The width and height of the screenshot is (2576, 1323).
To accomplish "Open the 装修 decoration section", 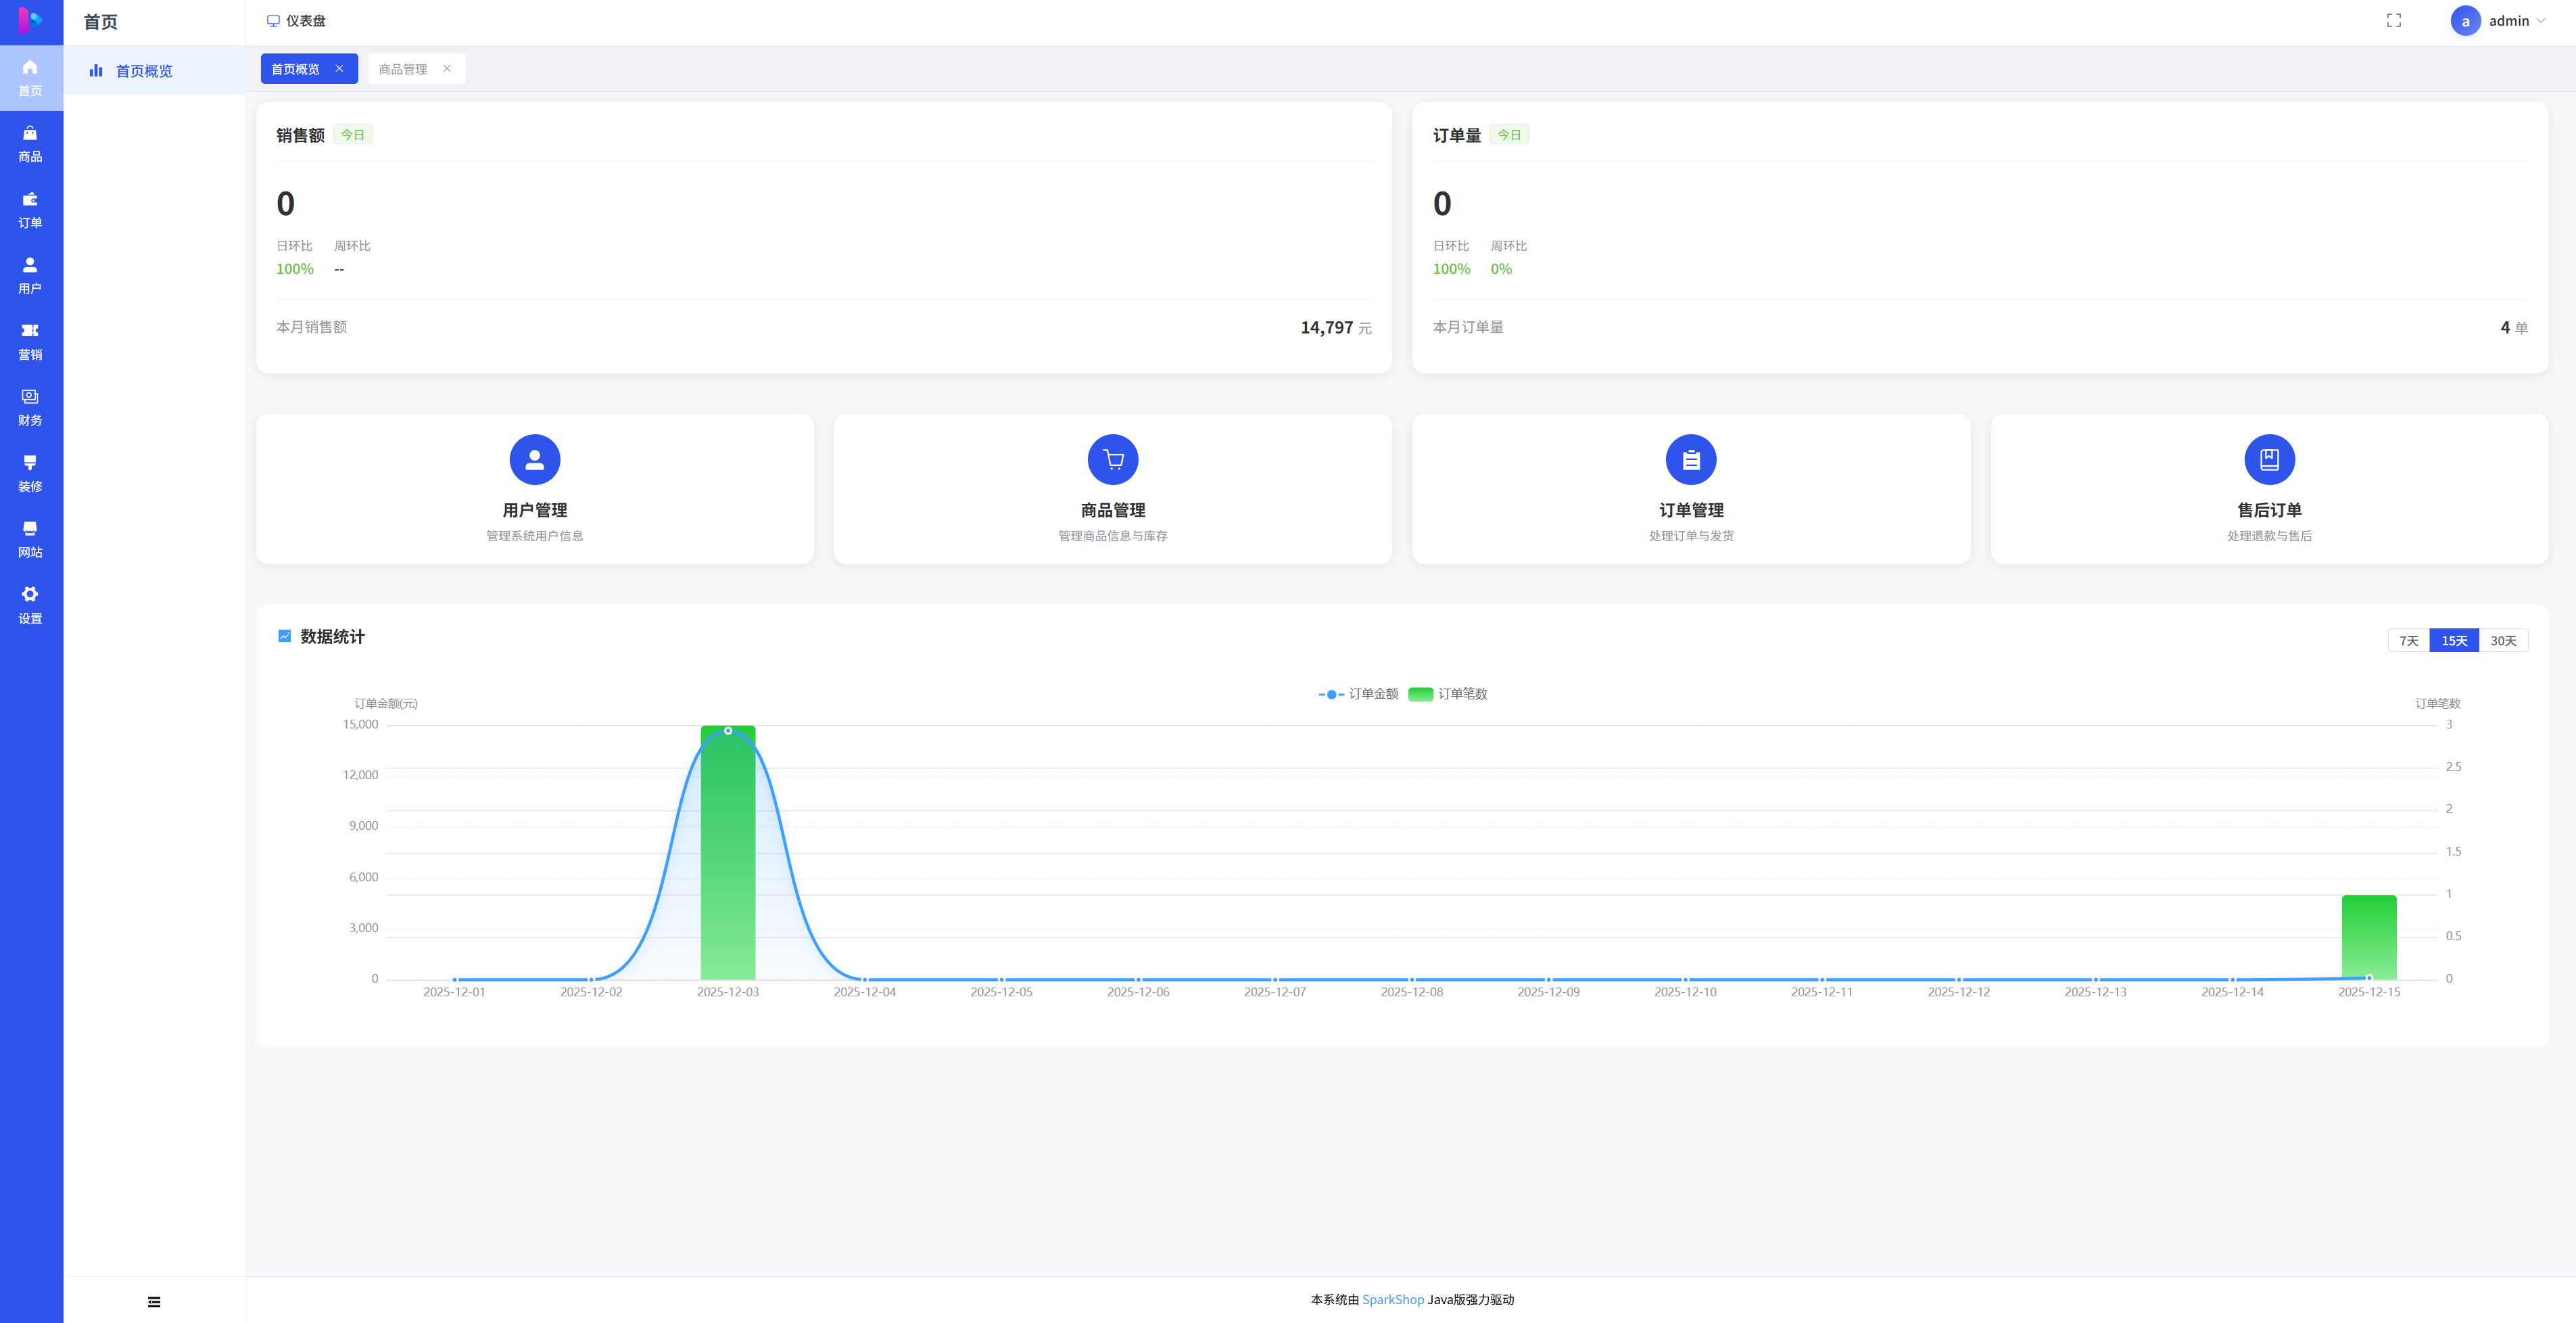I will click(30, 473).
